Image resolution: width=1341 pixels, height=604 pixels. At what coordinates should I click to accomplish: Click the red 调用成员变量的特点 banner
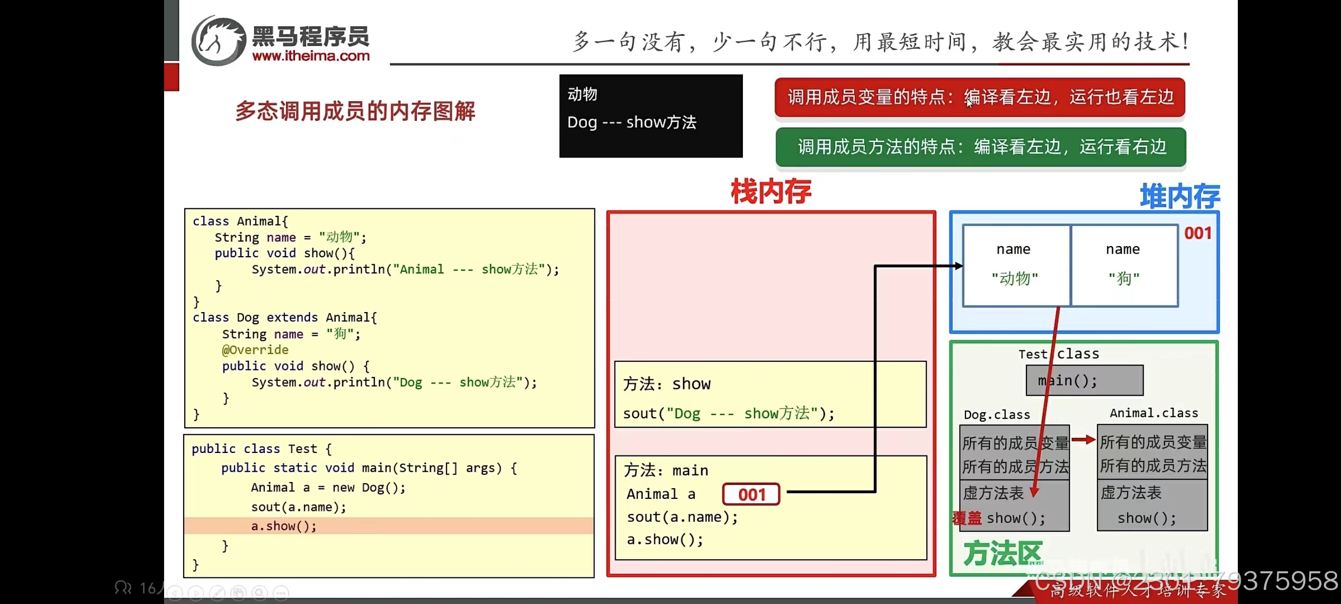pos(980,98)
